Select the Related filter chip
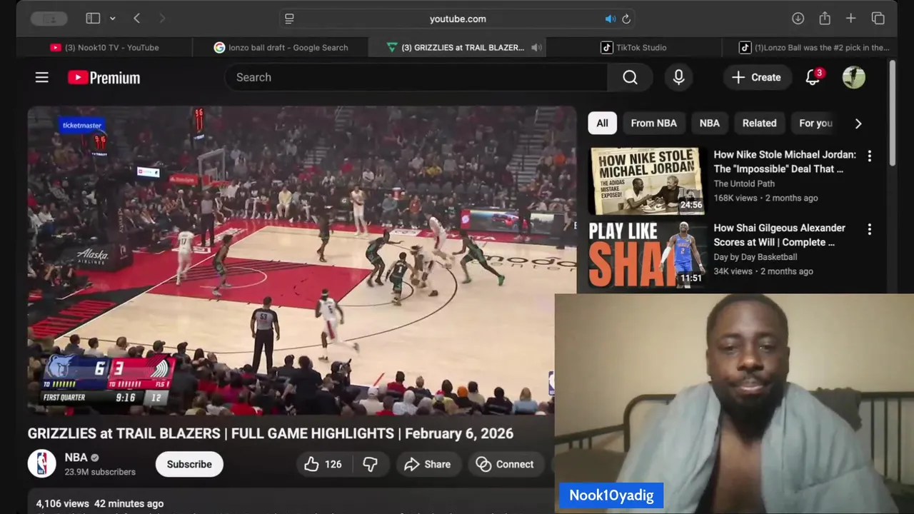The image size is (914, 514). (x=759, y=123)
